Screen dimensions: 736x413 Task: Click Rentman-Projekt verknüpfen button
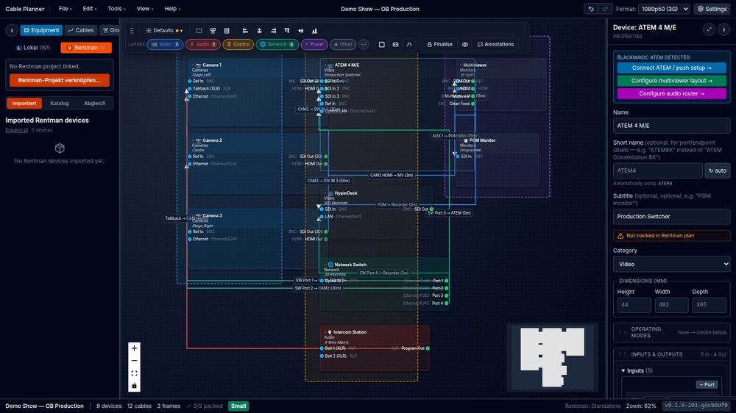point(59,80)
